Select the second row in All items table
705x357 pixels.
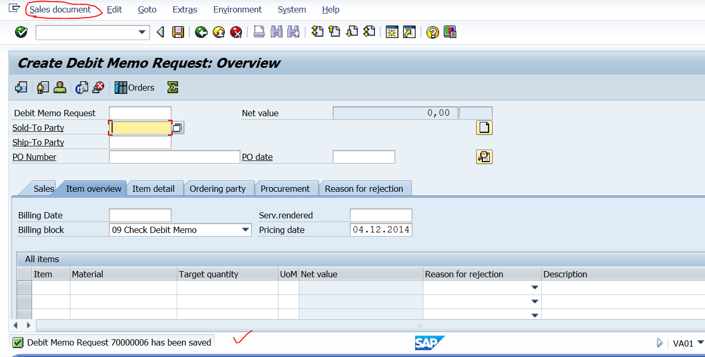point(25,302)
